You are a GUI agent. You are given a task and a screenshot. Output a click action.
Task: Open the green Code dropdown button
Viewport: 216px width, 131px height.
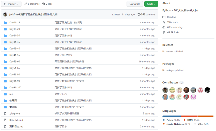pyautogui.click(x=151, y=4)
